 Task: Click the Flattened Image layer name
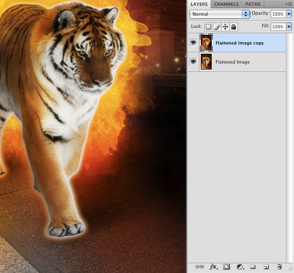pos(232,62)
